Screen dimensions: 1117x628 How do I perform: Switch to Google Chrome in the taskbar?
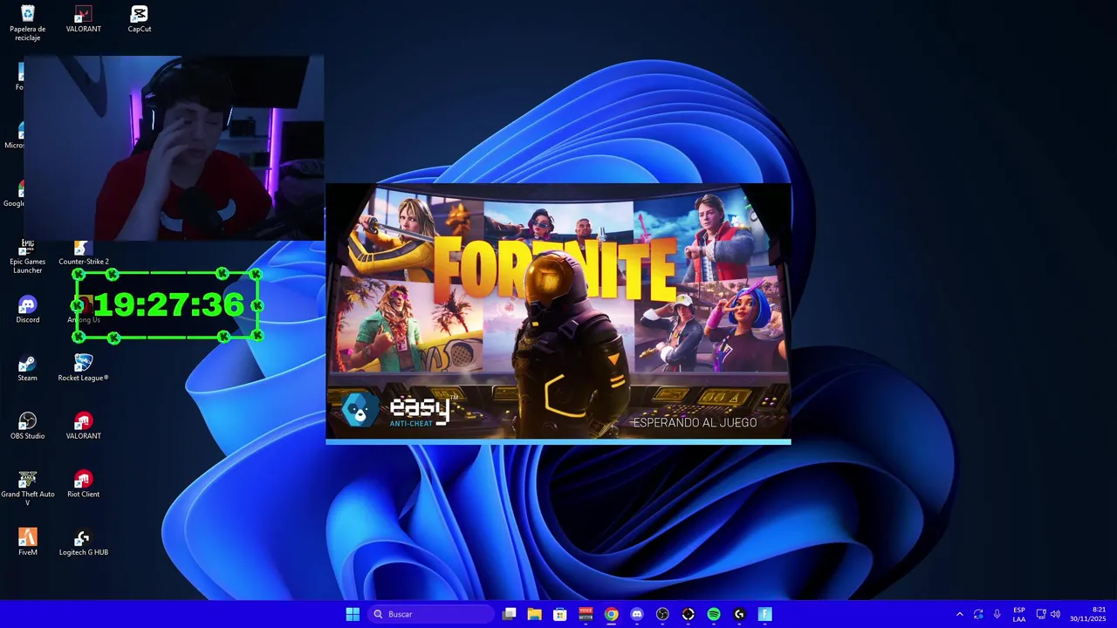click(x=612, y=614)
